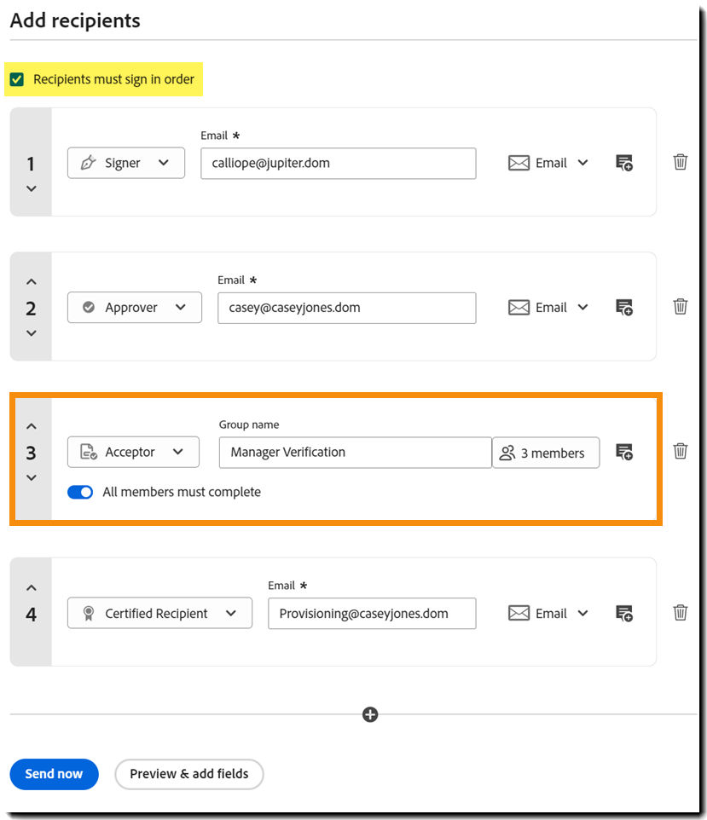Click trash icon for the Approver recipient

click(680, 307)
